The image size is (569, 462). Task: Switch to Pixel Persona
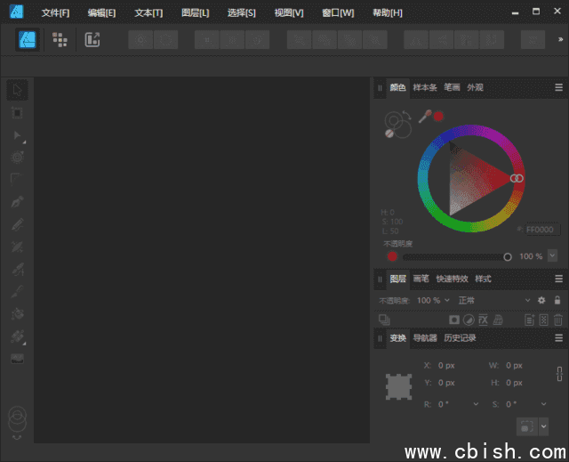(60, 39)
